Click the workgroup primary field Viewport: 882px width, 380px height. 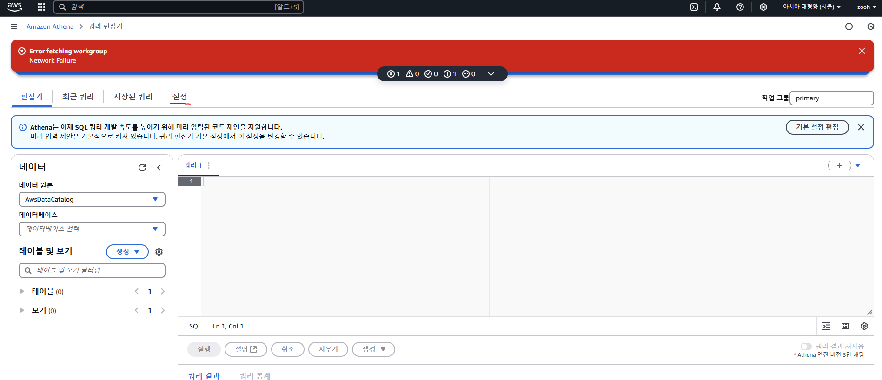click(831, 98)
